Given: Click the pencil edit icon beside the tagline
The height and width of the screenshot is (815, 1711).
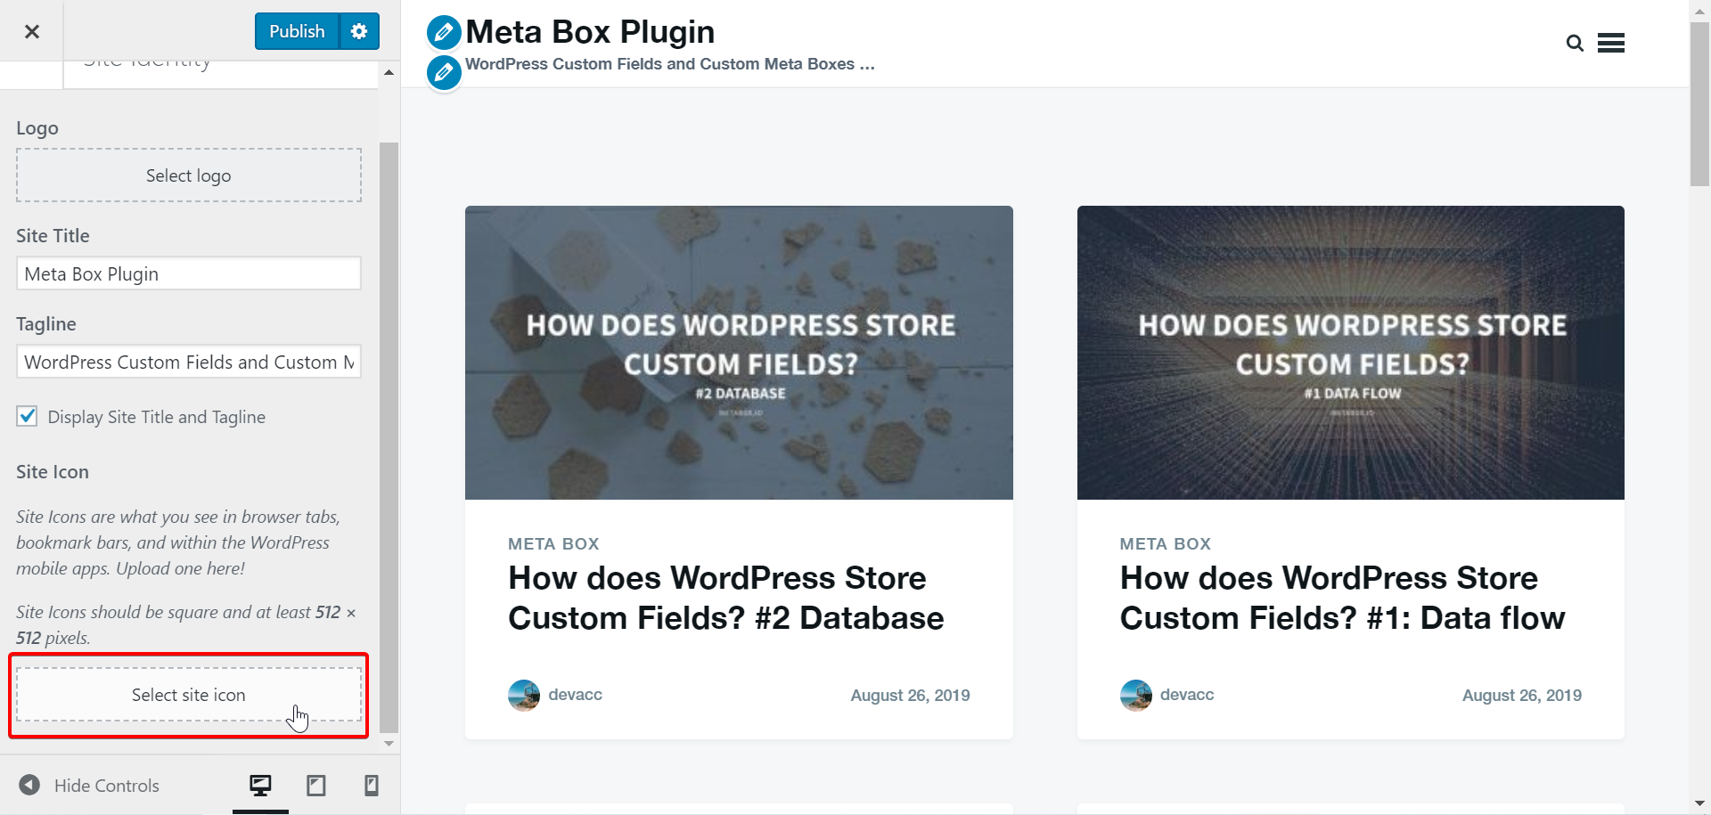Looking at the screenshot, I should (x=443, y=72).
